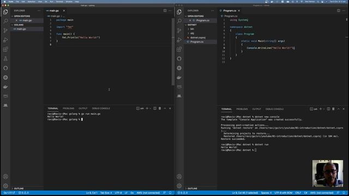
Task: Switch to Problems tab in right panel
Action: tap(242, 109)
